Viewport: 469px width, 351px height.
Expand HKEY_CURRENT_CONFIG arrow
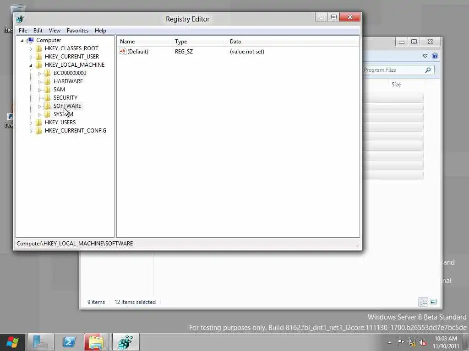(31, 131)
